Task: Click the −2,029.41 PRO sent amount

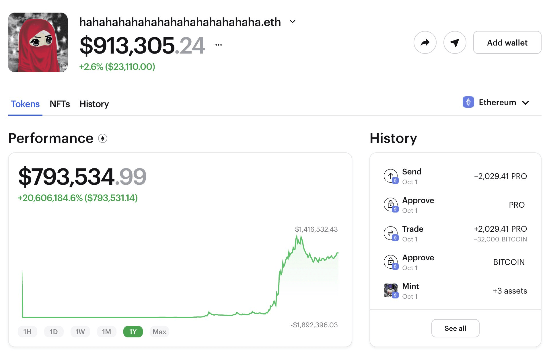Action: click(500, 176)
